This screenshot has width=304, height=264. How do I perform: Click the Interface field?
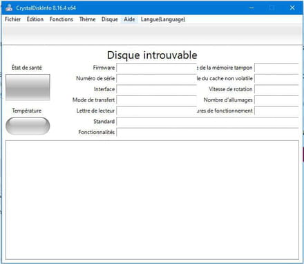click(156, 89)
